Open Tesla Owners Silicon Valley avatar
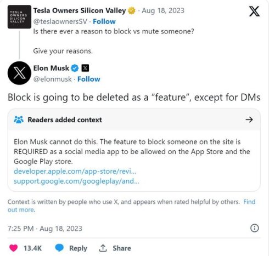 [x=19, y=17]
